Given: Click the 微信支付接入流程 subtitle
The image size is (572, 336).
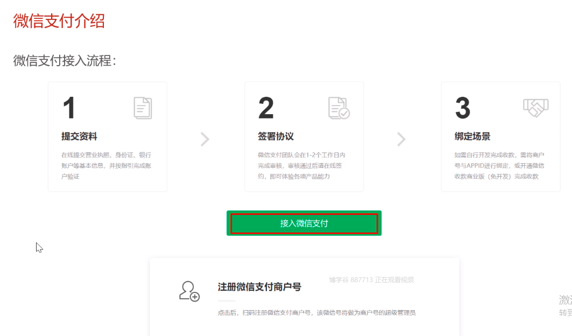Looking at the screenshot, I should pos(65,61).
